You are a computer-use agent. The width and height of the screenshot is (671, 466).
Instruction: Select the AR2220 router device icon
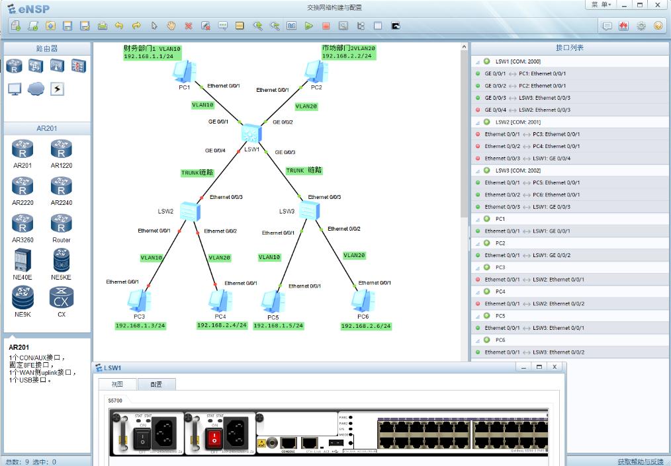[x=22, y=187]
